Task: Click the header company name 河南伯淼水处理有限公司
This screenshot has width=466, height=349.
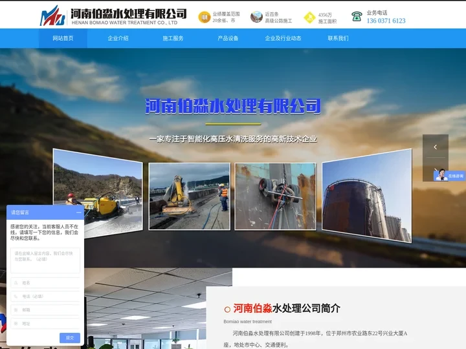Action: pos(128,14)
